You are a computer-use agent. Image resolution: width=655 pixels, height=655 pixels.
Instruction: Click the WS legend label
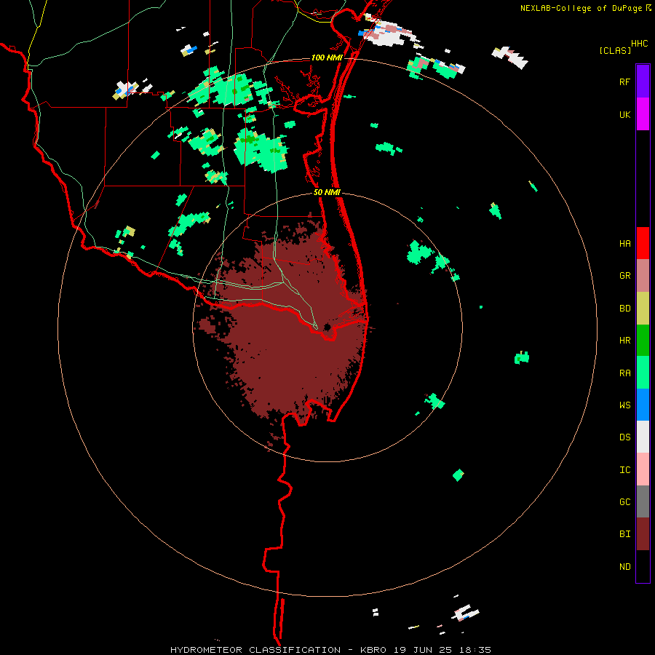tap(624, 405)
